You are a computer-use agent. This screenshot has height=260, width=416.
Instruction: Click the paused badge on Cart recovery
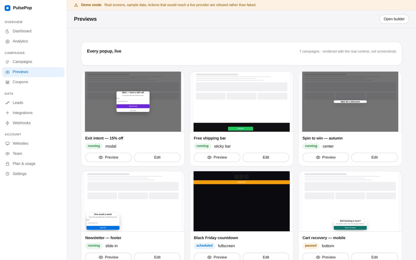(x=311, y=246)
